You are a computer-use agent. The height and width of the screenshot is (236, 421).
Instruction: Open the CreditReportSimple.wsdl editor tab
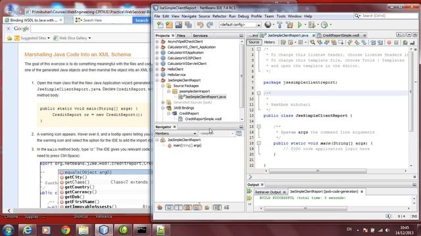coord(341,35)
